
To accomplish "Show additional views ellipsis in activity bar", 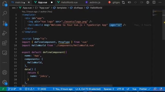I will [5, 62].
